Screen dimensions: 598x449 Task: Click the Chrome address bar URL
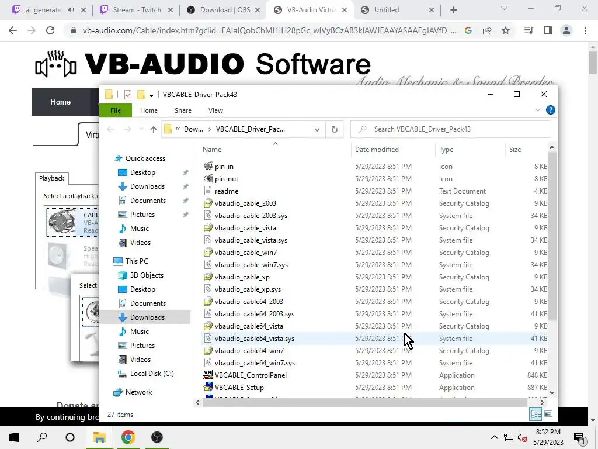pyautogui.click(x=269, y=30)
